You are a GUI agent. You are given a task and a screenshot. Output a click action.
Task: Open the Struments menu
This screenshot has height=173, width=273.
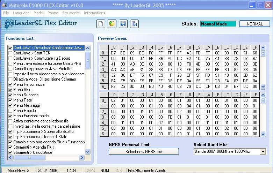click(x=71, y=13)
